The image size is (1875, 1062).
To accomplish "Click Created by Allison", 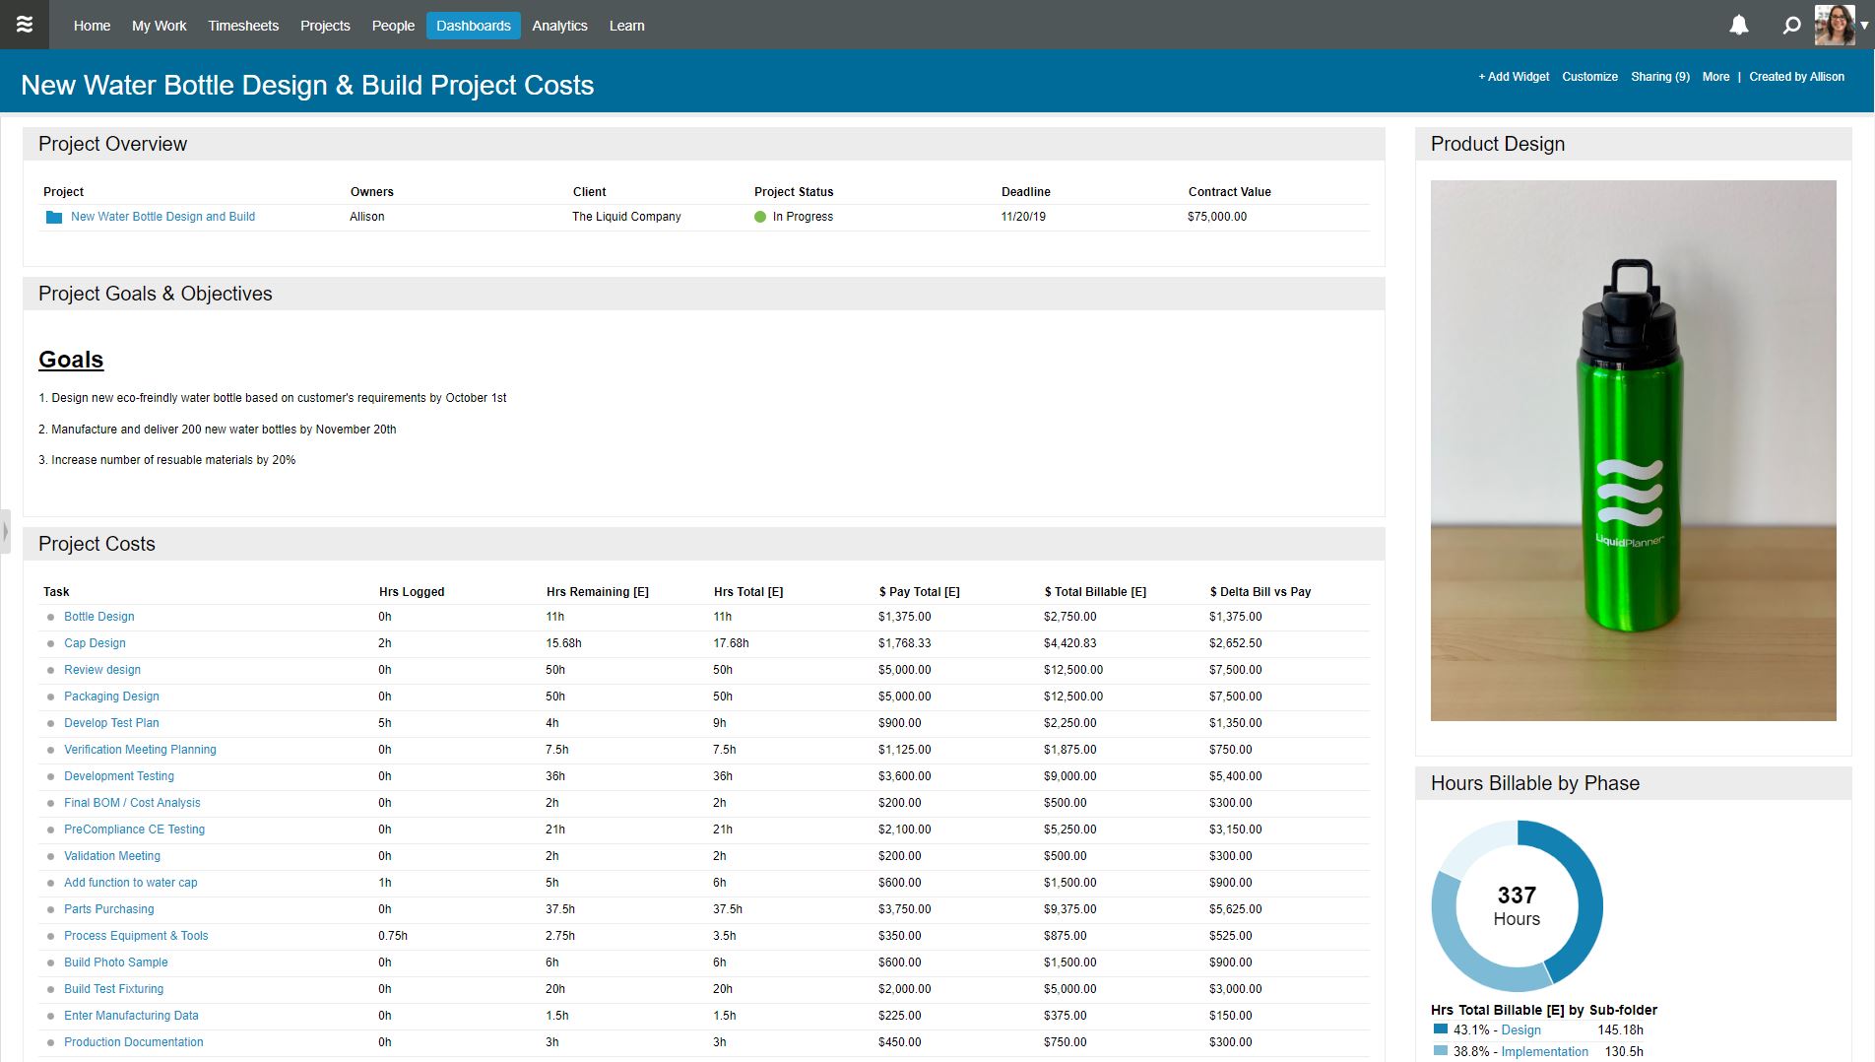I will tap(1796, 77).
